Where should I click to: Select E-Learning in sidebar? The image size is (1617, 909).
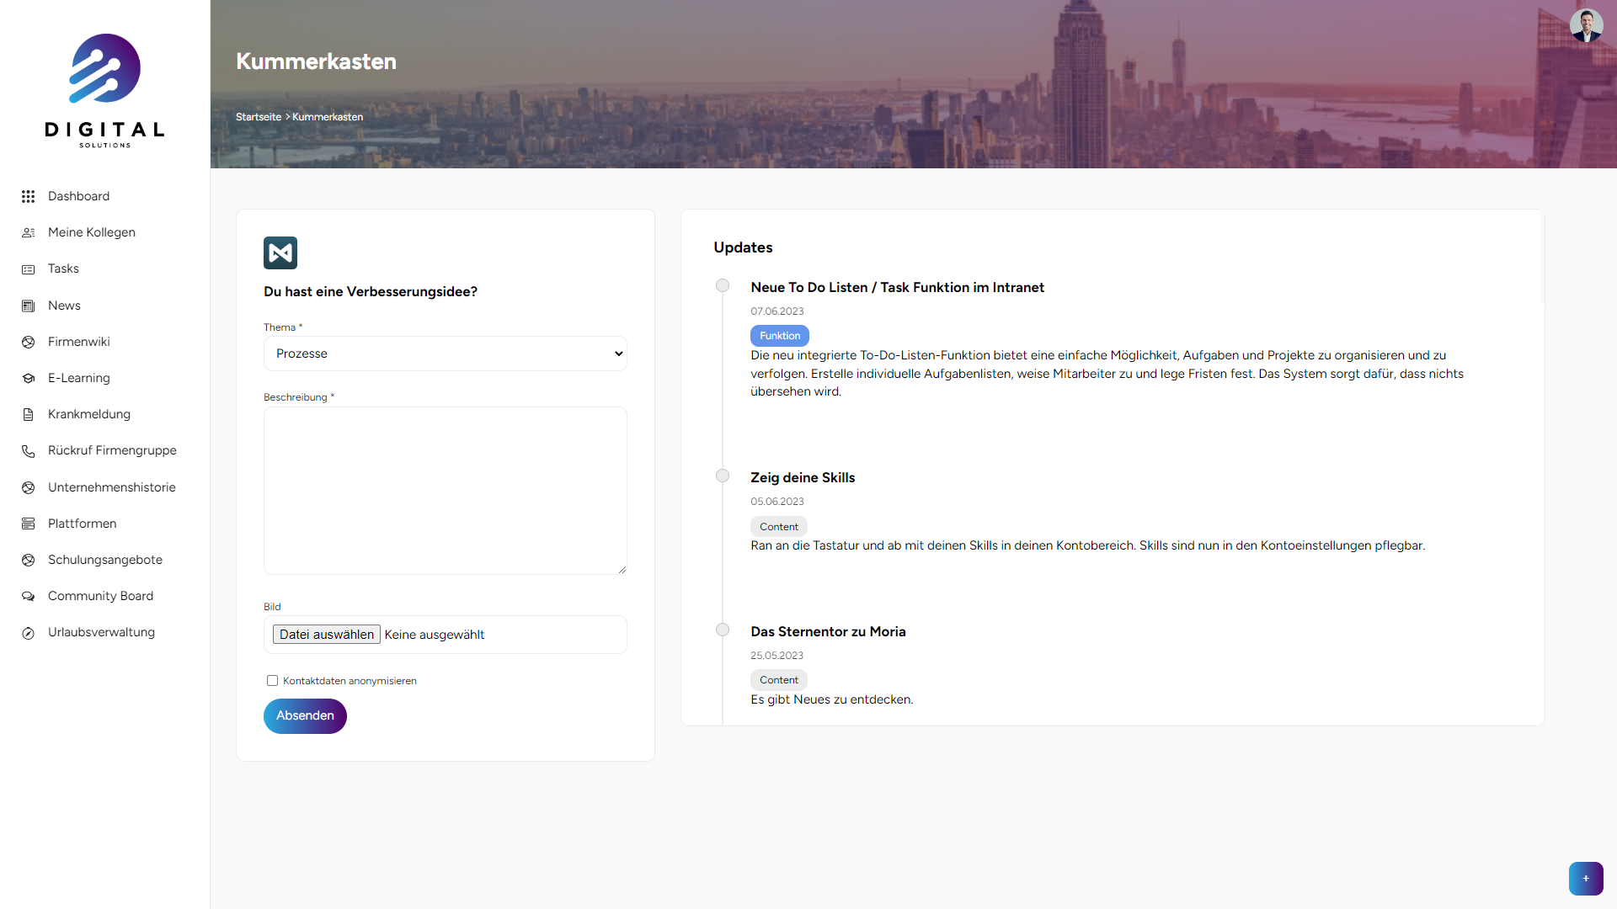pyautogui.click(x=79, y=378)
